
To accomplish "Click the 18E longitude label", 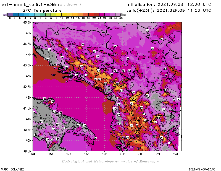I will [x=87, y=154].
